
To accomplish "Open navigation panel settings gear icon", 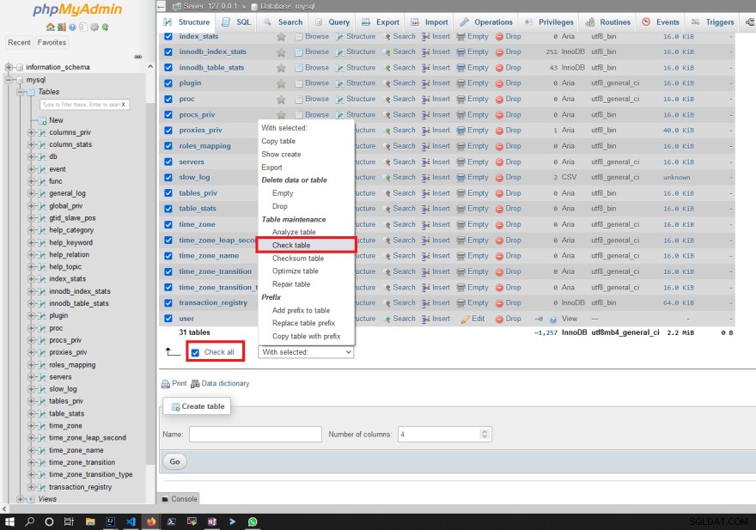I will [x=94, y=27].
